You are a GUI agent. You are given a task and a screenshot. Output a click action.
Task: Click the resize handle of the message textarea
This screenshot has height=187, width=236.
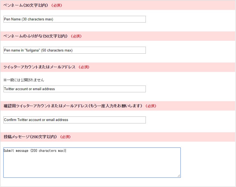coord(179,176)
